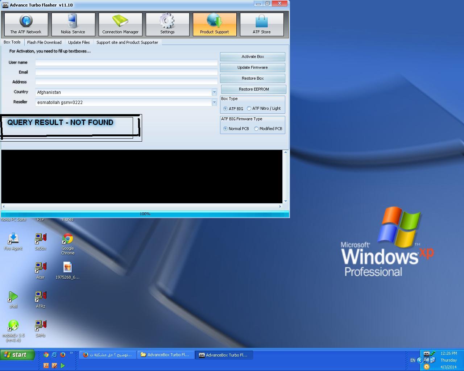Open the Nokia Service section
Screen dimensions: 464x371
(73, 24)
